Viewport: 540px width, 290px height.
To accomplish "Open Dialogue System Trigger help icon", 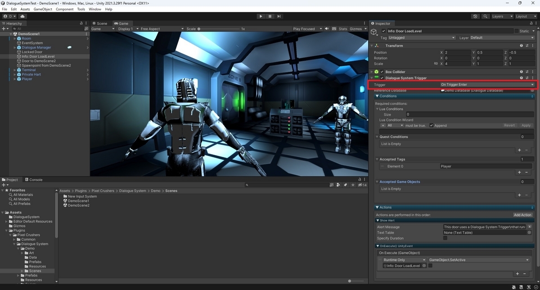I will point(522,78).
